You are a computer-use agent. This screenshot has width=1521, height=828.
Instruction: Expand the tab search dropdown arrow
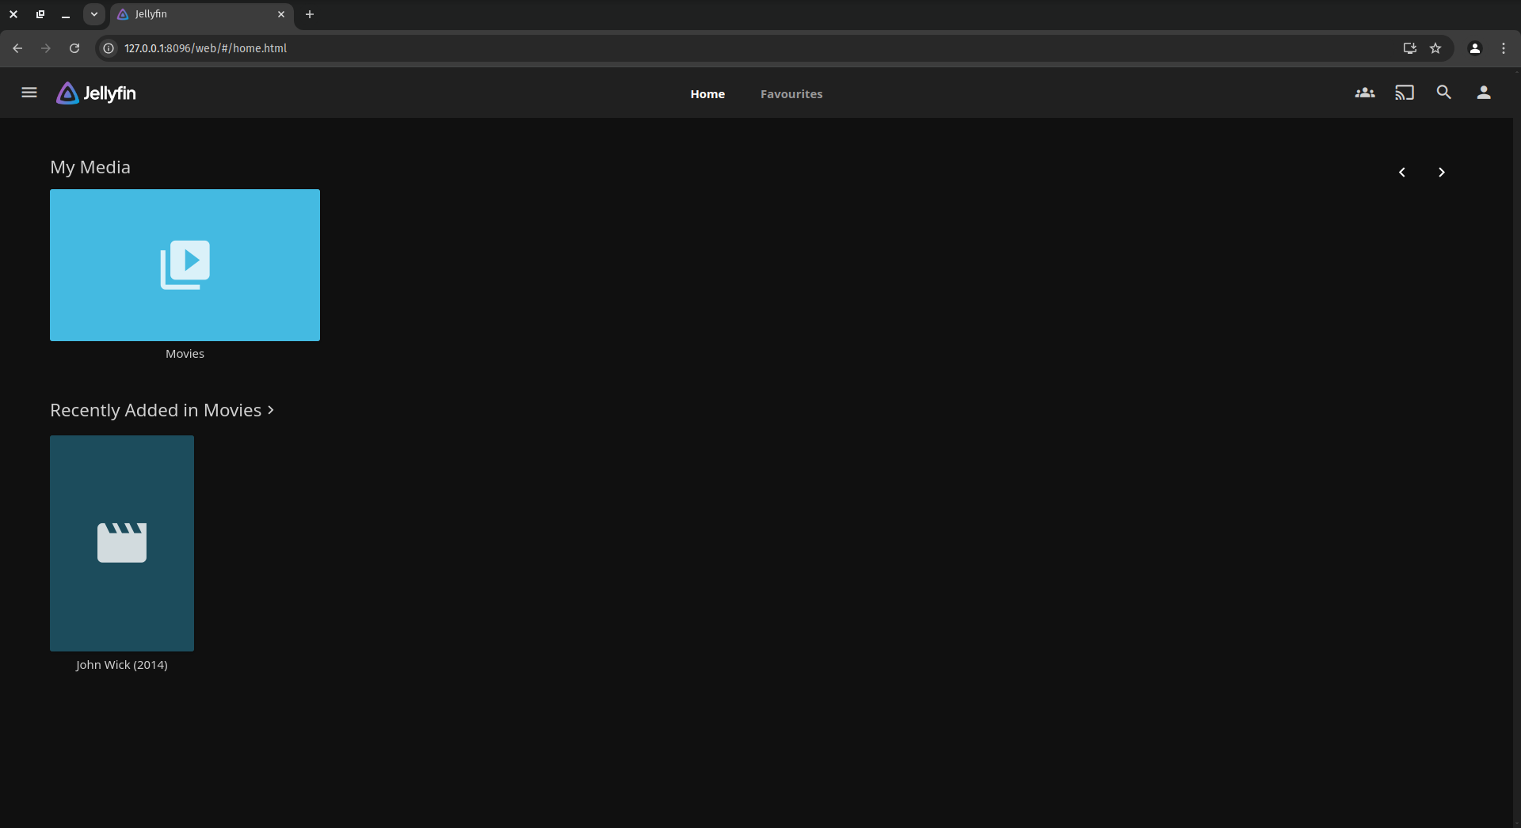(x=93, y=14)
